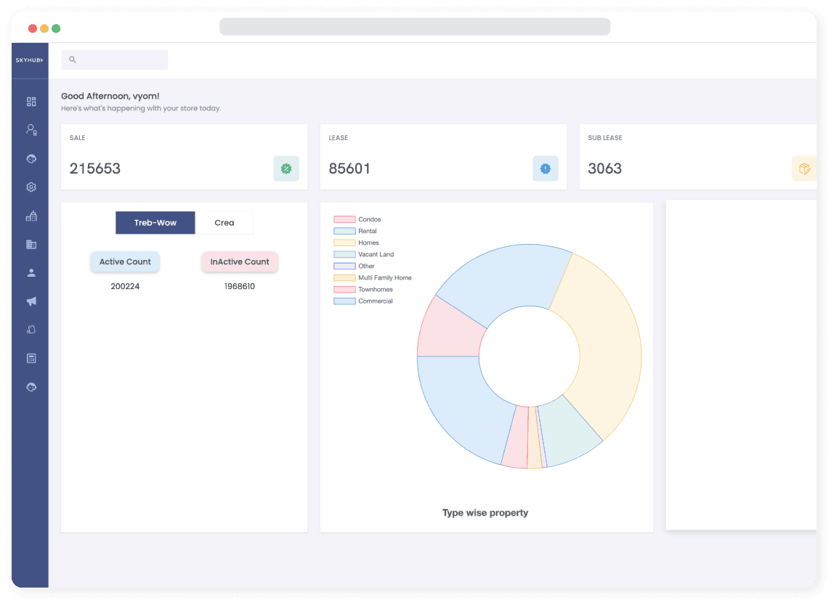Image resolution: width=834 pixels, height=605 pixels.
Task: Open the dashboard grid icon in the sidebar
Action: click(31, 101)
